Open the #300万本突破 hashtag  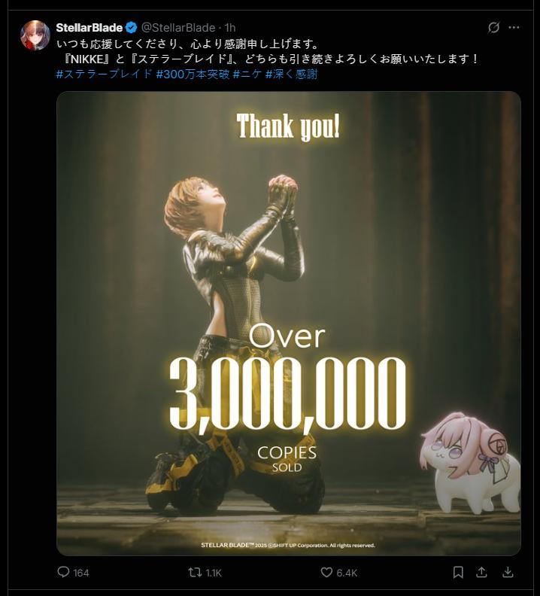click(x=193, y=74)
